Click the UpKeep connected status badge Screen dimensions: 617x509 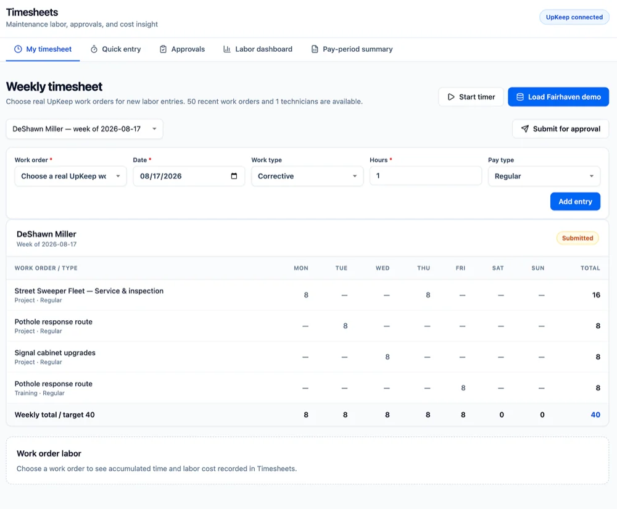click(574, 17)
